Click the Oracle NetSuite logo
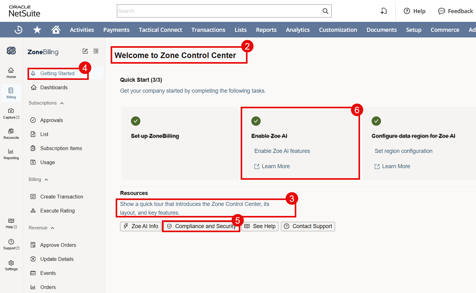 (x=24, y=11)
